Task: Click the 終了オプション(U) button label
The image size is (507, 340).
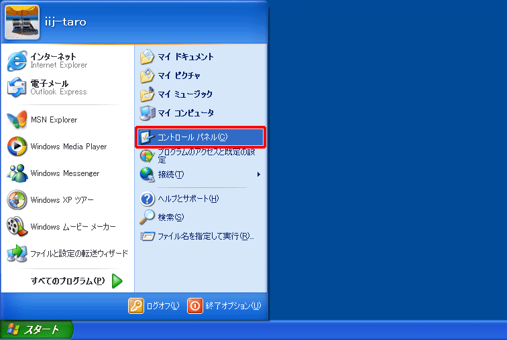Action: point(233,305)
